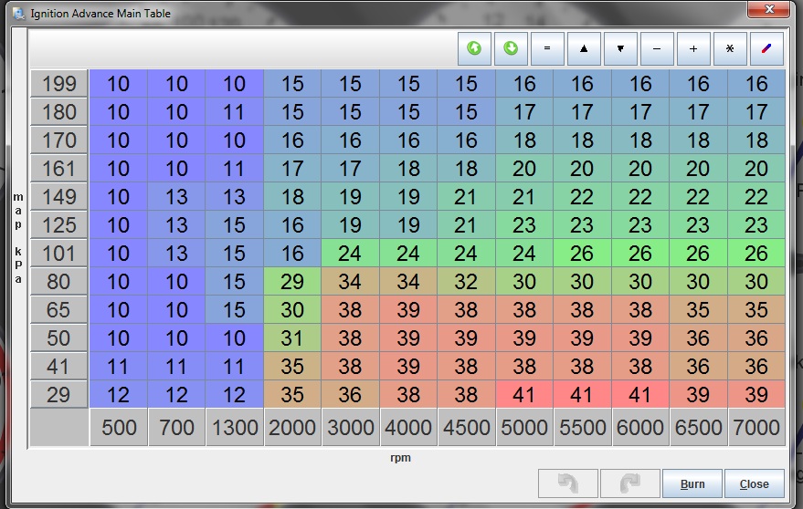Click the redo arrow button

tap(630, 483)
